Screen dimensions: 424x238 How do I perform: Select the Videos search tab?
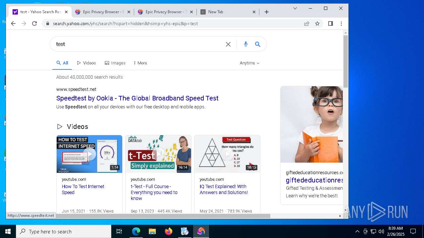[86, 63]
